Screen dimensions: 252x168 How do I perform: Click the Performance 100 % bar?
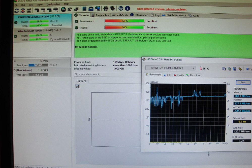click(124, 21)
